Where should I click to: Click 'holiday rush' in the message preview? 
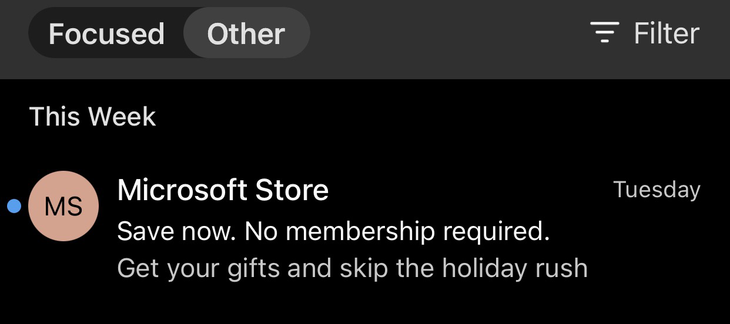tap(514, 268)
